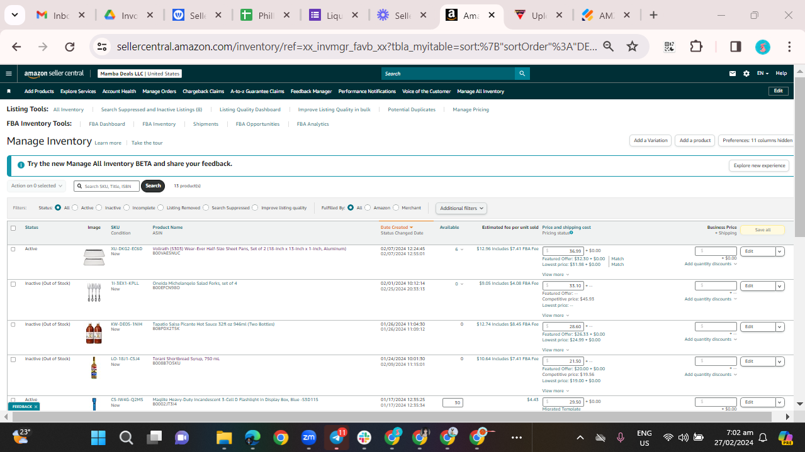Expand the Additional filters dropdown
This screenshot has width=805, height=452.
tap(461, 208)
